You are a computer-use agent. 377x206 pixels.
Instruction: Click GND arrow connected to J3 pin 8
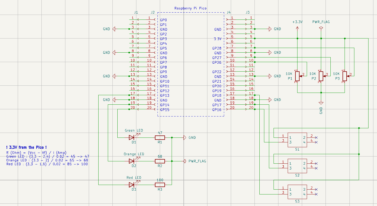pos(270,53)
